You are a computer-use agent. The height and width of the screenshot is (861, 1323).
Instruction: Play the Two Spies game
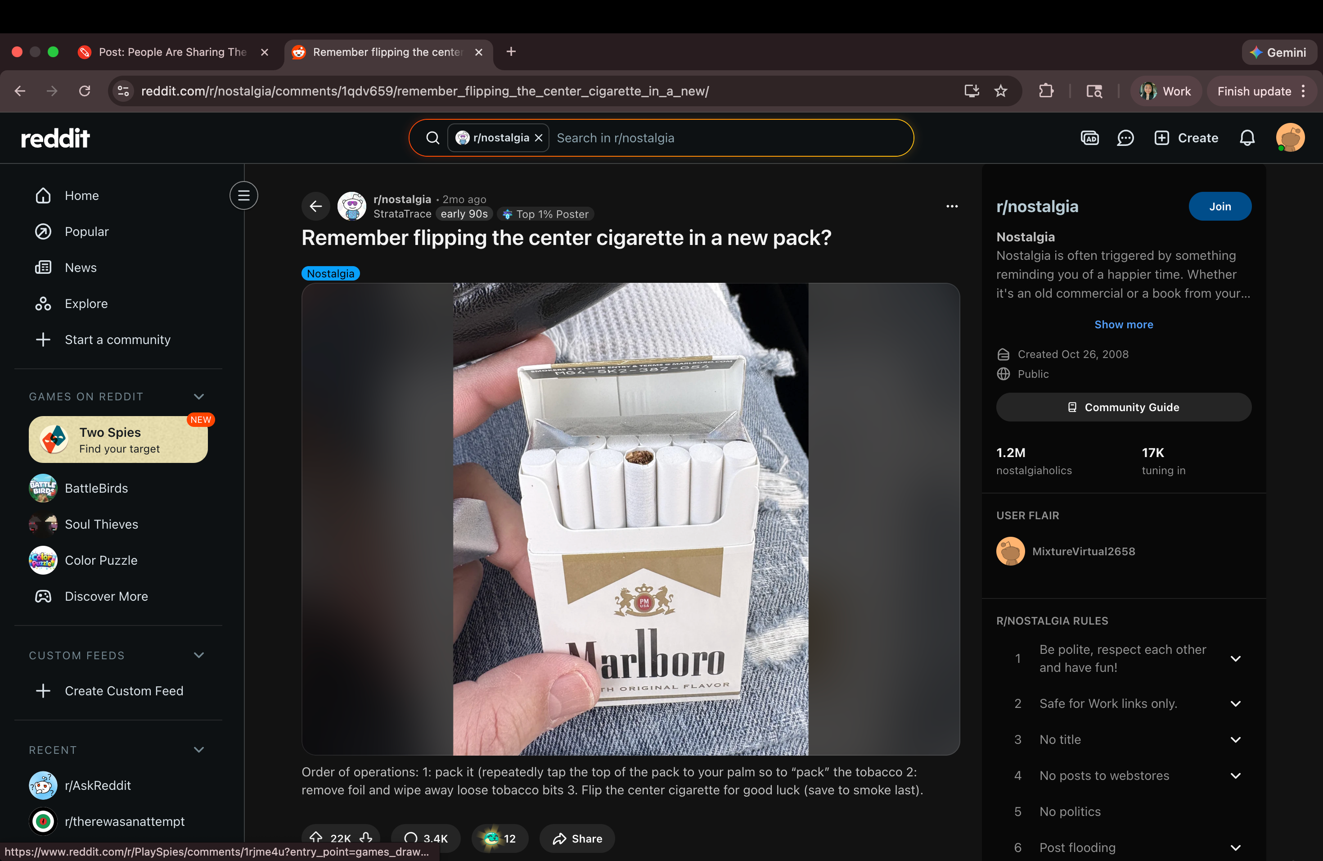[118, 440]
